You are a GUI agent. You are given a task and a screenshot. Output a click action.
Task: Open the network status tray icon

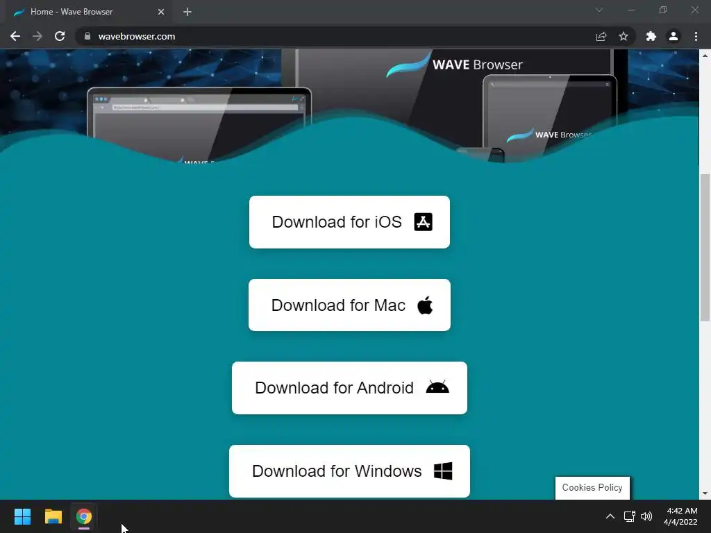click(629, 516)
